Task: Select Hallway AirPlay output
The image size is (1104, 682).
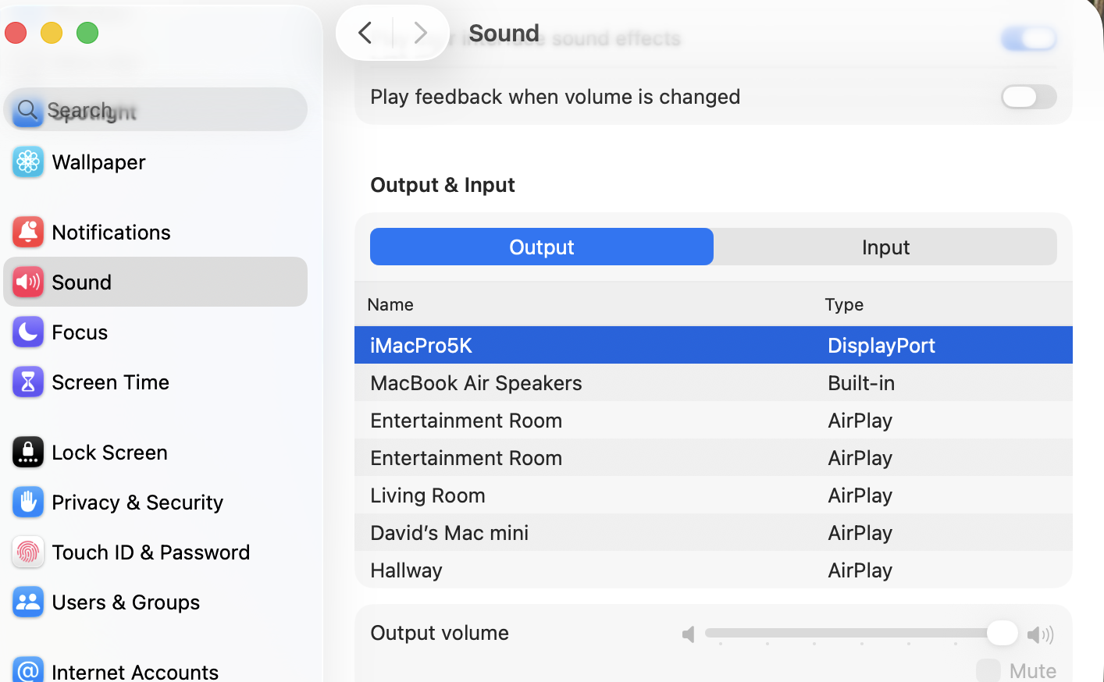Action: click(714, 570)
